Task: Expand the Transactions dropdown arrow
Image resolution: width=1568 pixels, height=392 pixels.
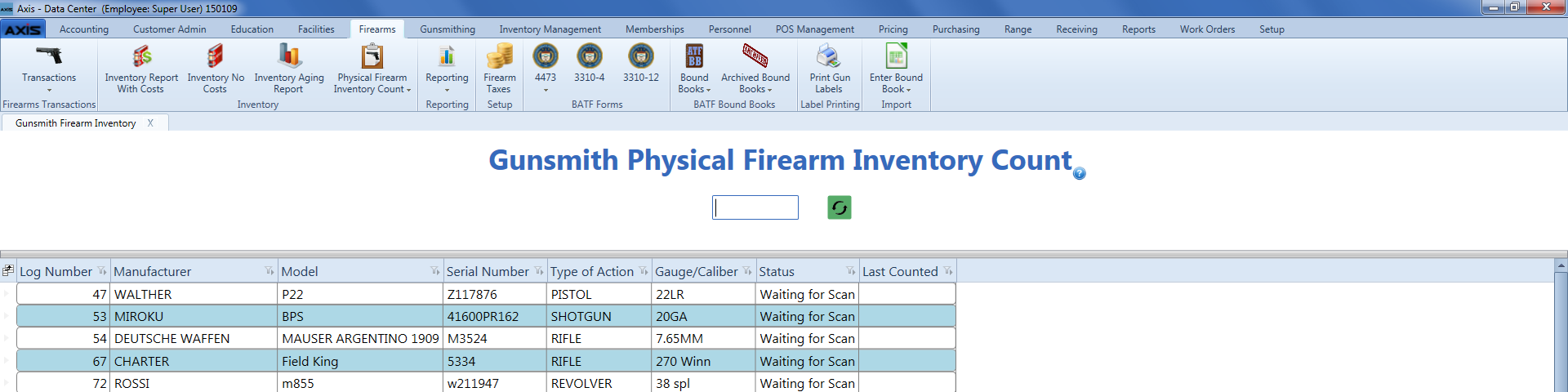Action: click(x=49, y=90)
